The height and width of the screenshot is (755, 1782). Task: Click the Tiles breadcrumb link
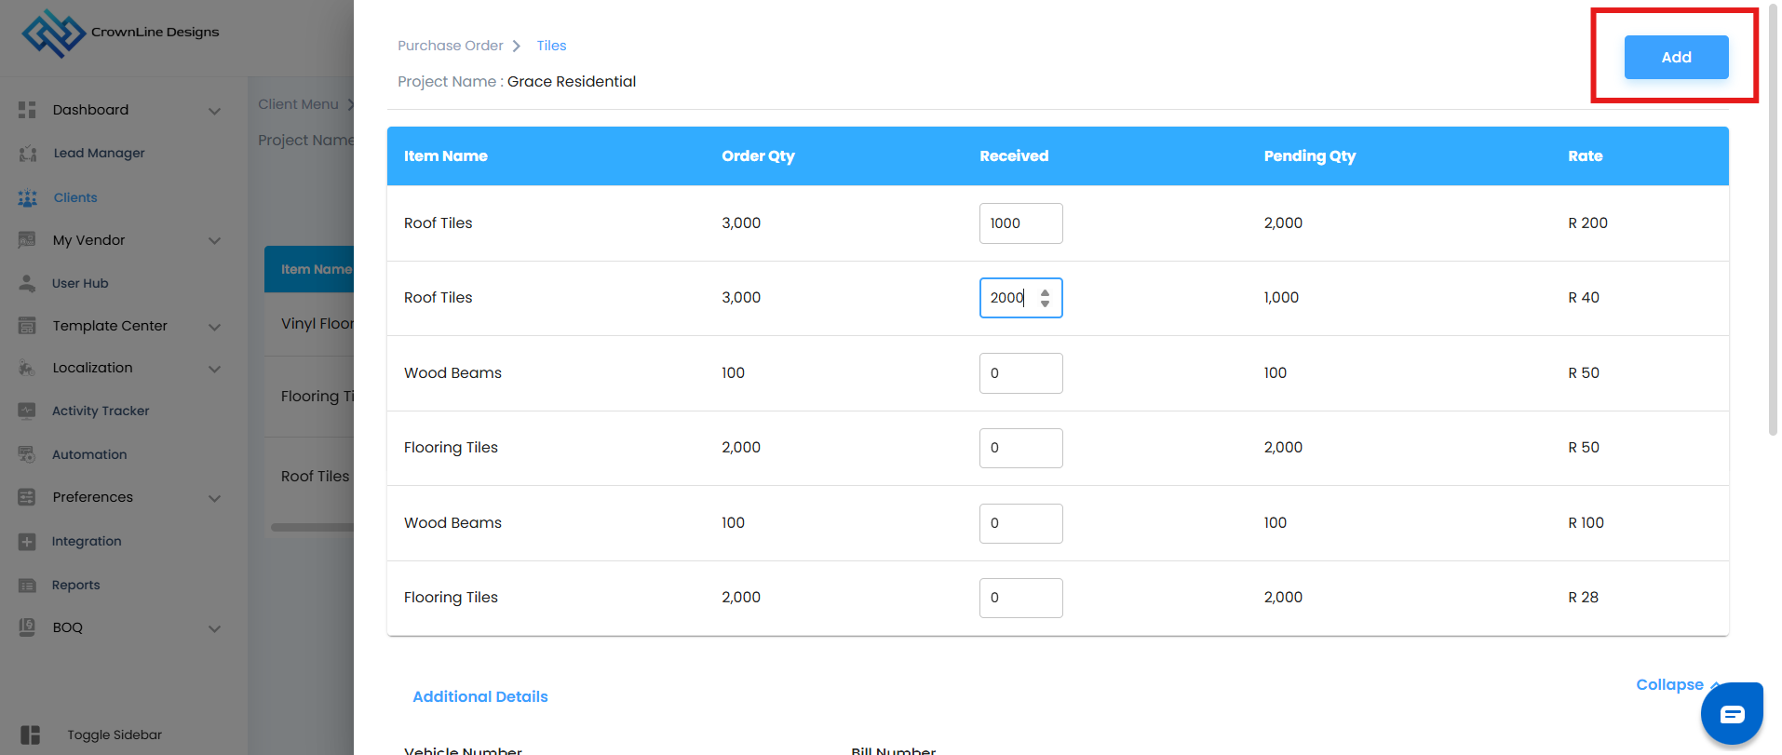point(551,46)
